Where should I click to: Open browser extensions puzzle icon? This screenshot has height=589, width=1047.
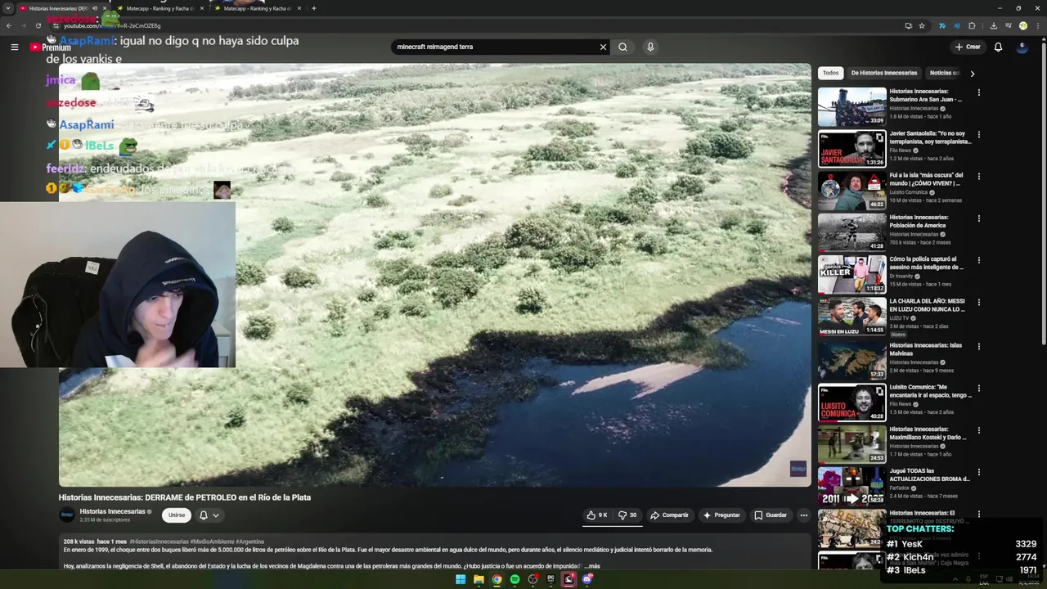pos(972,25)
